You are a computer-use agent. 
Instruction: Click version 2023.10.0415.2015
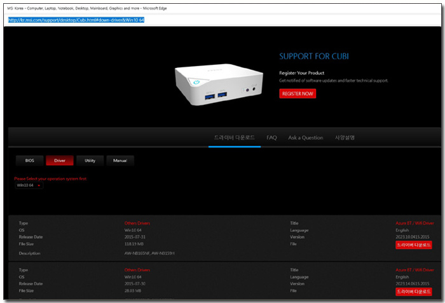pos(413,237)
